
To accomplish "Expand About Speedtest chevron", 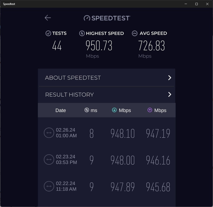I will [169, 78].
